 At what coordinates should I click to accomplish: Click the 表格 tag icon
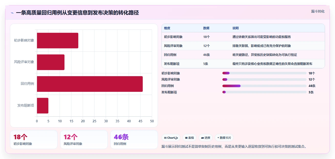(x=186, y=138)
